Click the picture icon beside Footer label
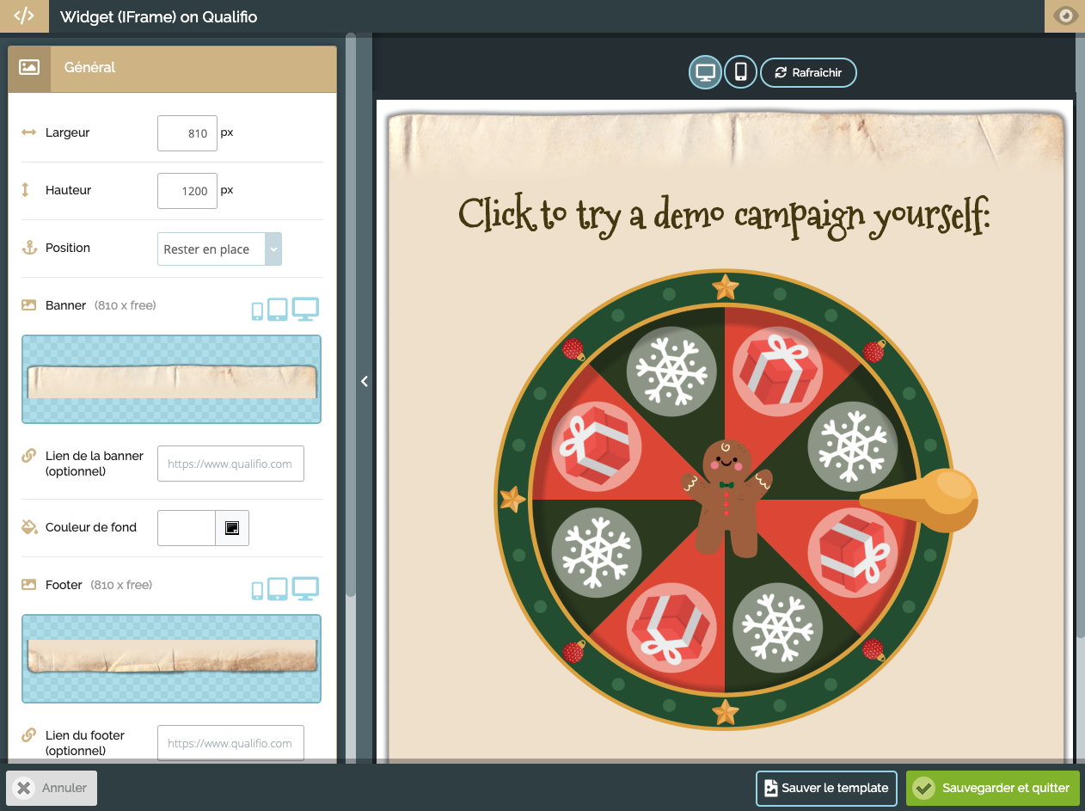The image size is (1085, 811). pos(29,585)
